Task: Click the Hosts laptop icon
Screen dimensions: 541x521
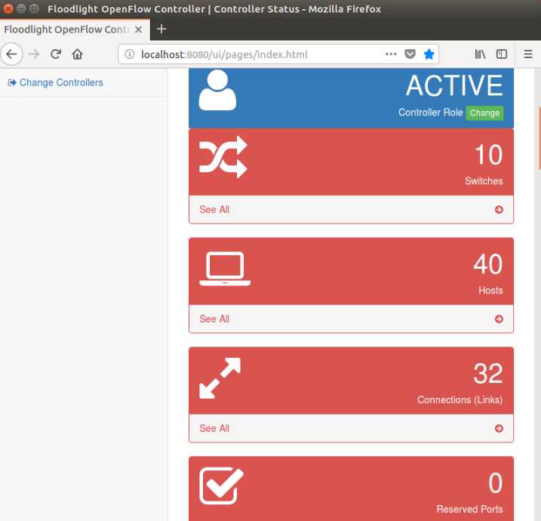Action: point(225,269)
